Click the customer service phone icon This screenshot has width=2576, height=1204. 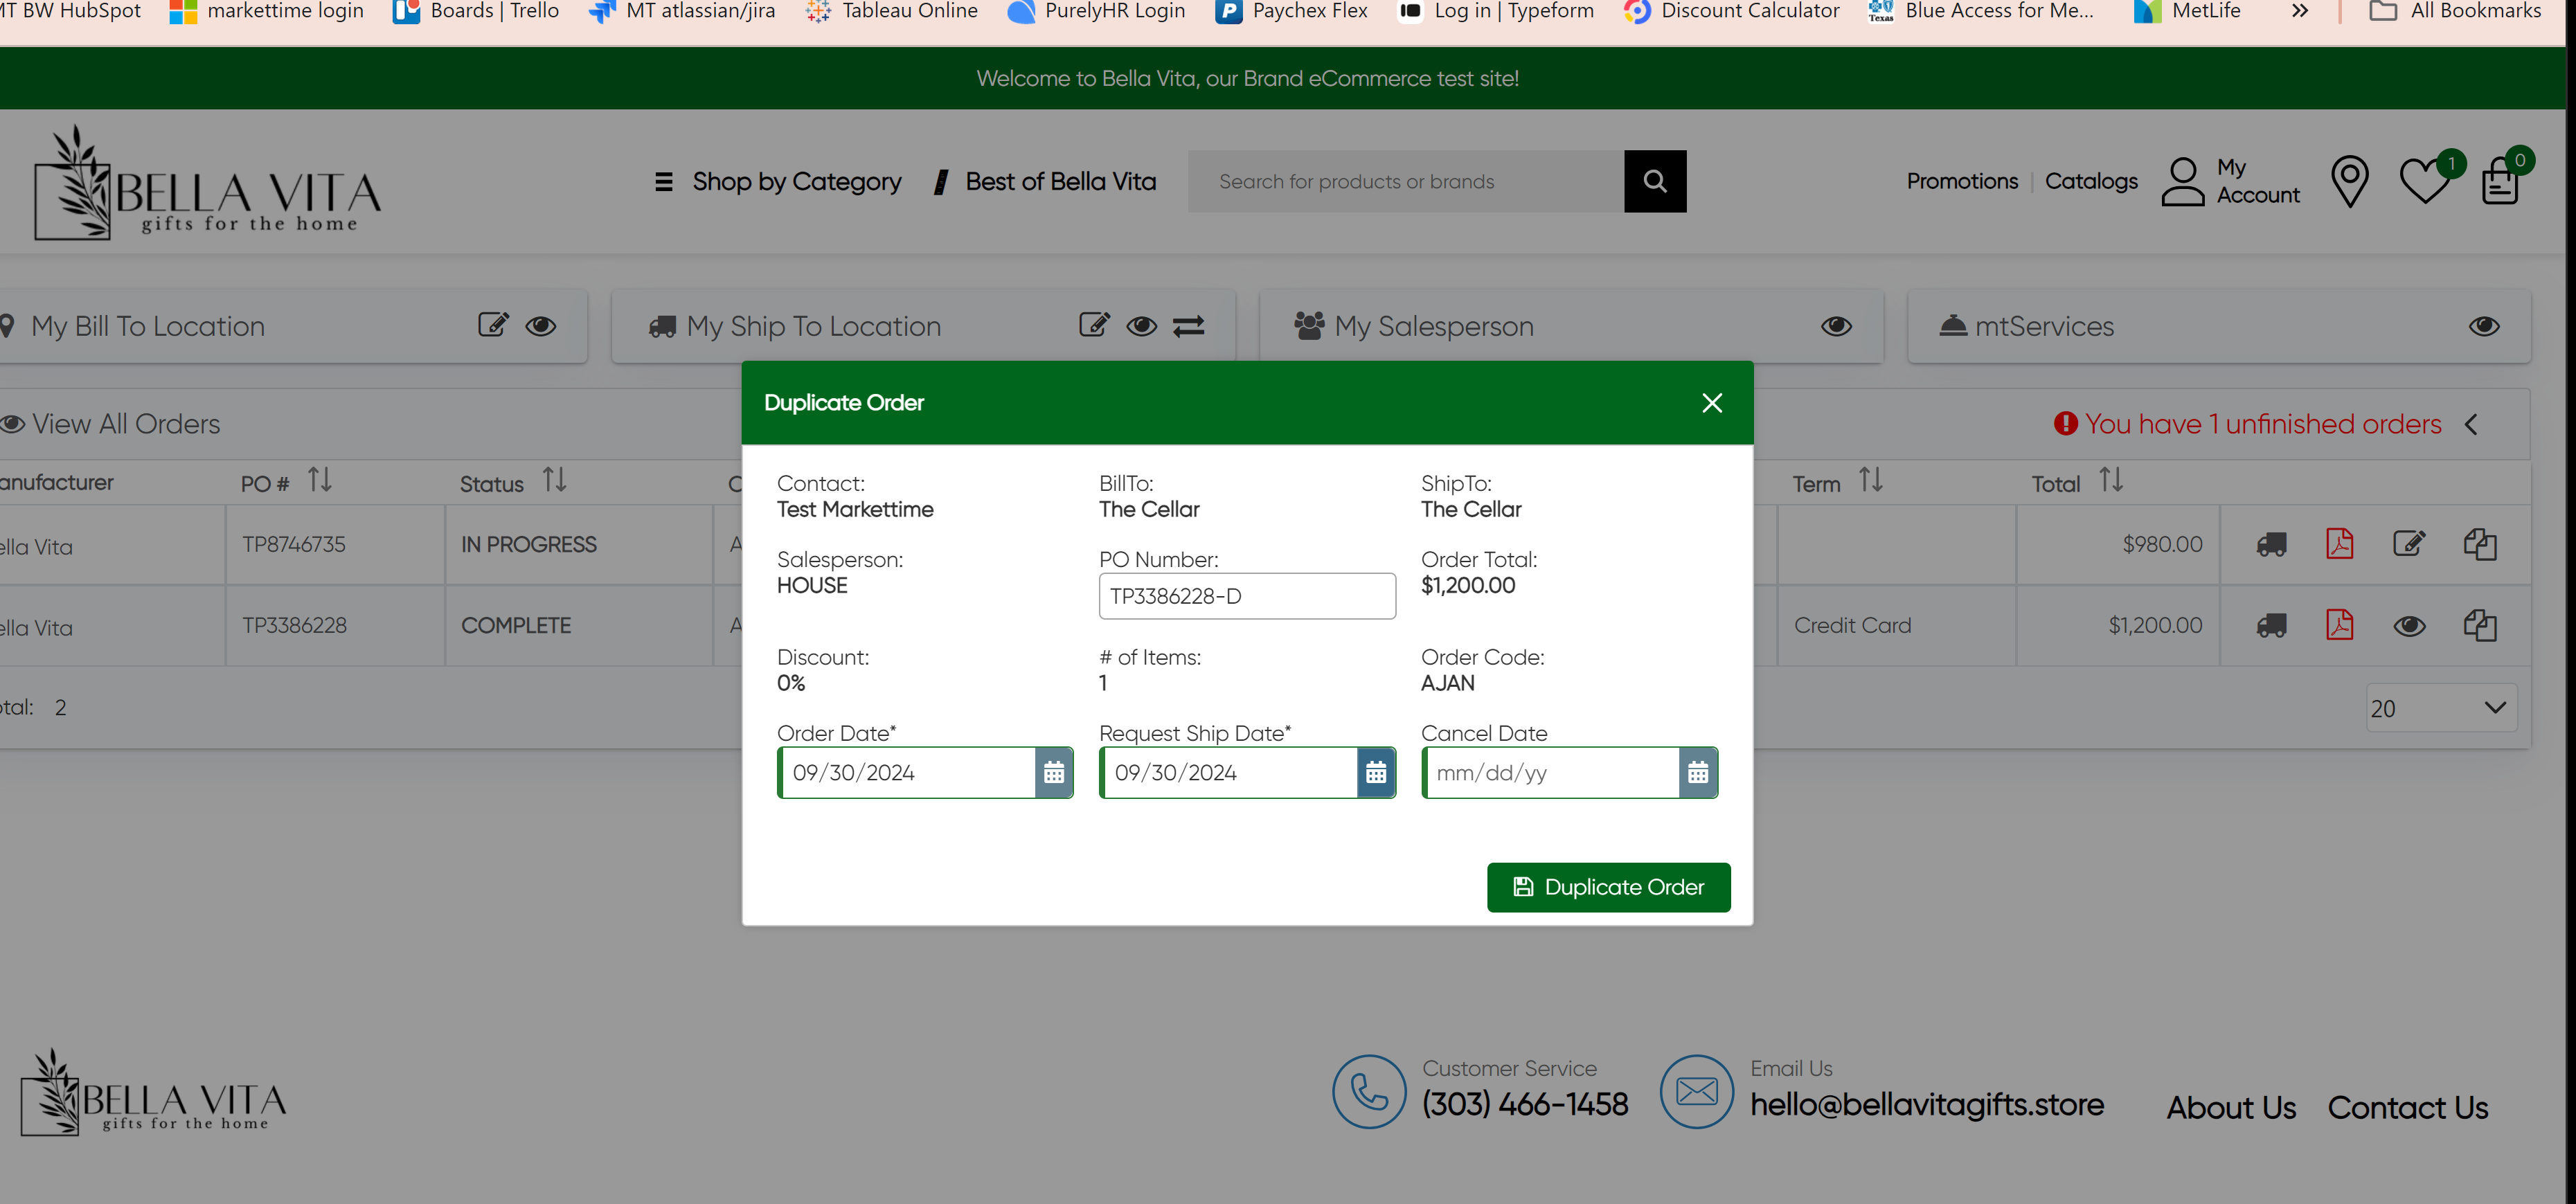tap(1369, 1091)
